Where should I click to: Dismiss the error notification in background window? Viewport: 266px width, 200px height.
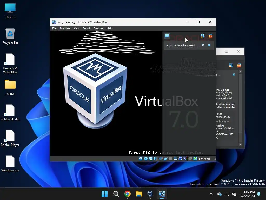234,74
